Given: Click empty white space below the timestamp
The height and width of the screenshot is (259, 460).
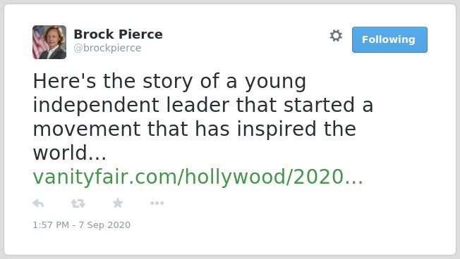Looking at the screenshot, I should click(x=229, y=241).
